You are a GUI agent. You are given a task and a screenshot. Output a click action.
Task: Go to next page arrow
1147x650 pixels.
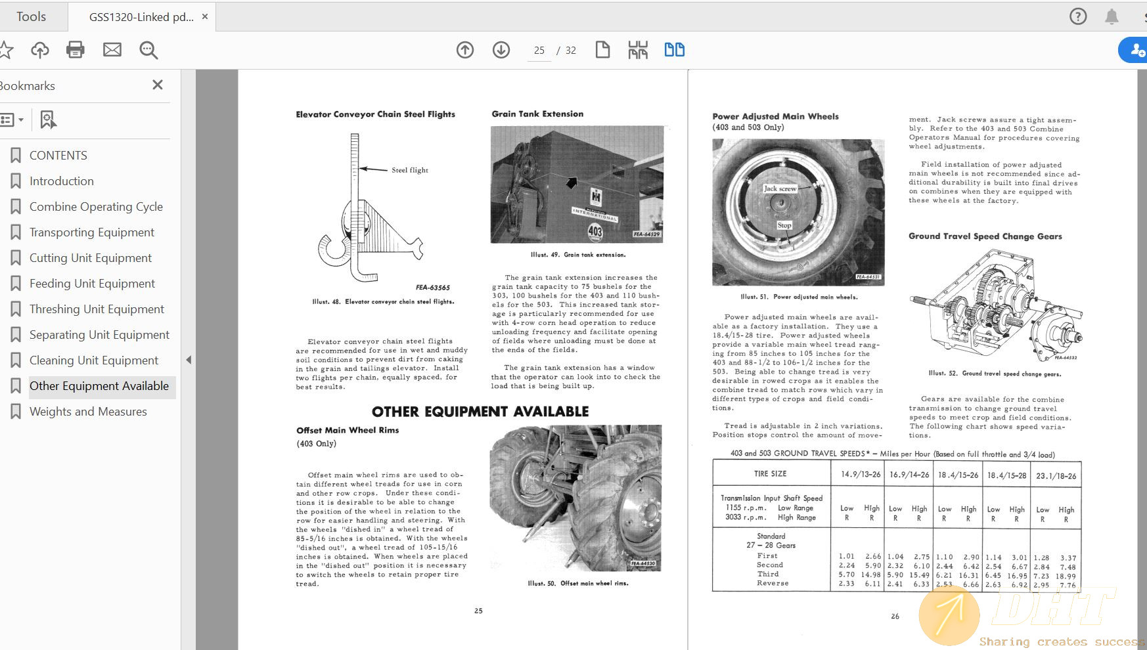501,50
